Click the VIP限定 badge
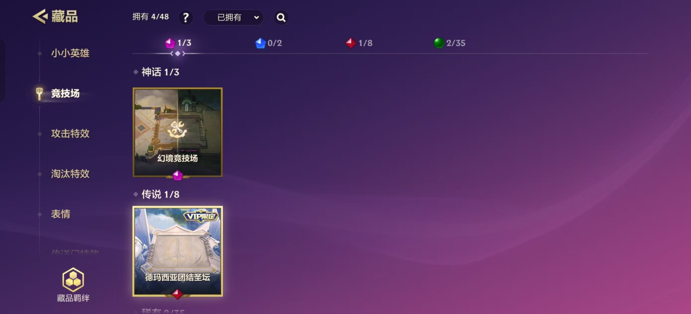The width and height of the screenshot is (691, 314). 201,216
